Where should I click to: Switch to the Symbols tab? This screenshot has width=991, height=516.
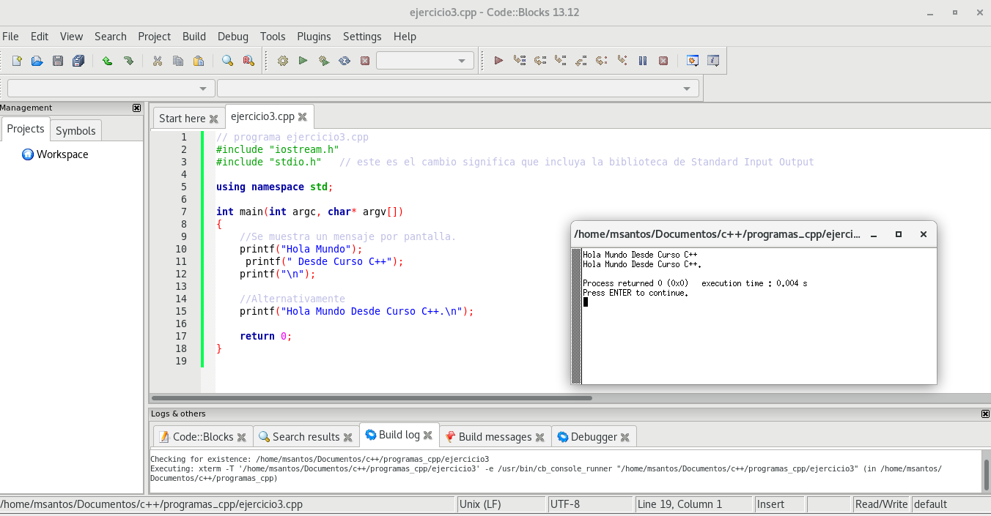tap(75, 130)
